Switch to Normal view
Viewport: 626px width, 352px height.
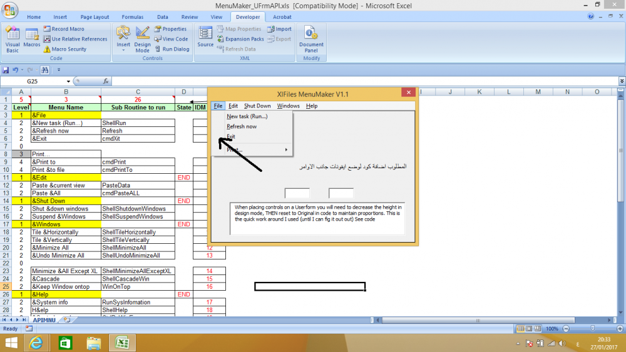[520, 329]
